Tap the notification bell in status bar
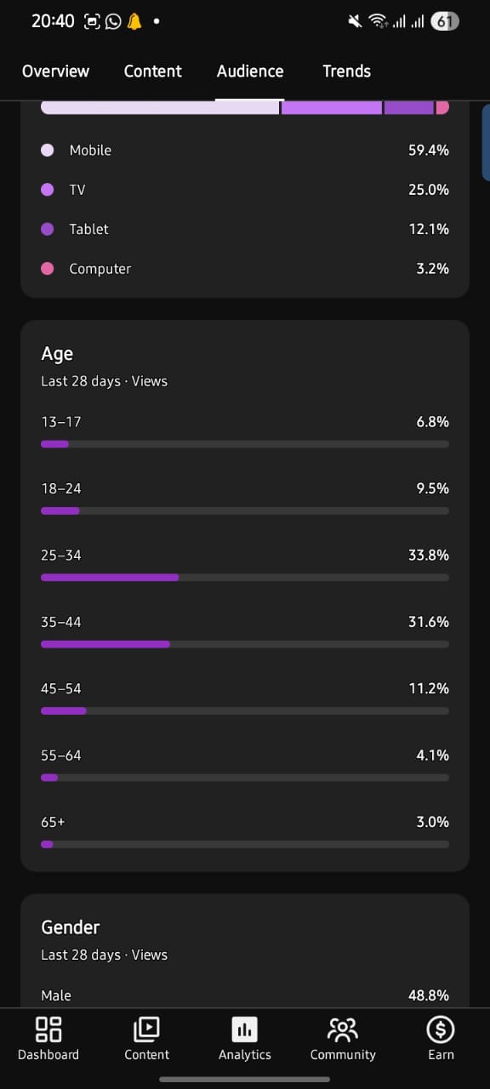Image resolution: width=490 pixels, height=1089 pixels. tap(134, 22)
